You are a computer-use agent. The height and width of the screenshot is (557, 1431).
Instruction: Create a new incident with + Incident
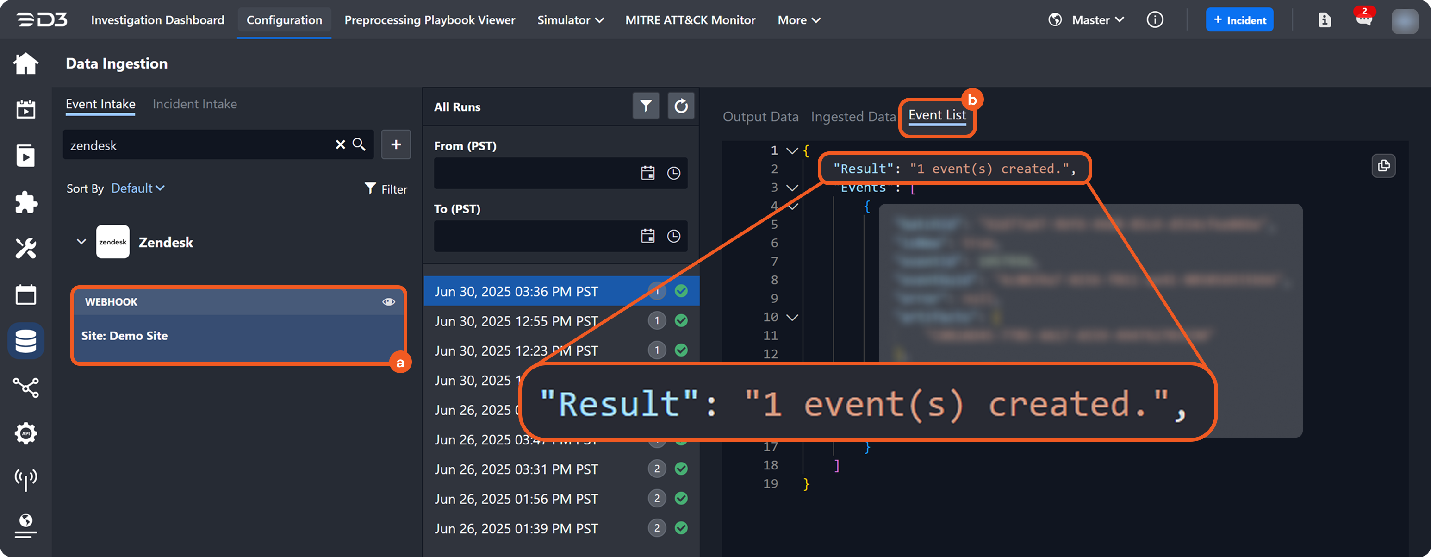point(1239,20)
